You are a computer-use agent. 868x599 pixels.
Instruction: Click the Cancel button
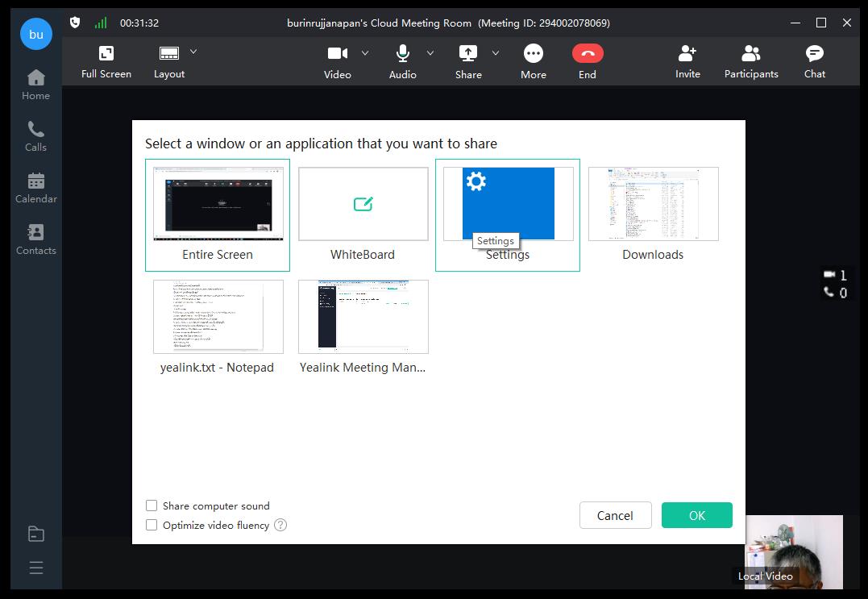point(615,515)
